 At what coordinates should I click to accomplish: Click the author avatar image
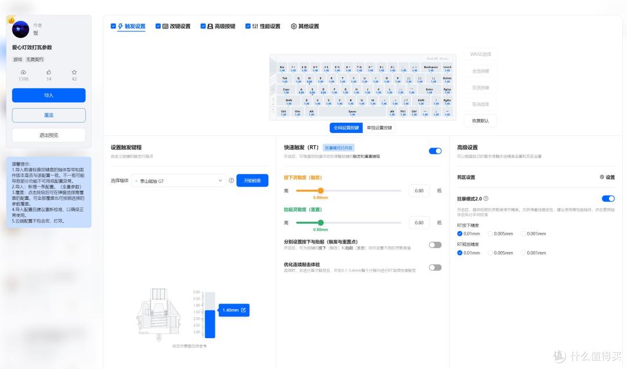[x=20, y=29]
